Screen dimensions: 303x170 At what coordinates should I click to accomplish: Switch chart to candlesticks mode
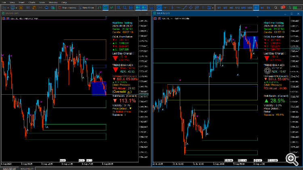(105, 8)
